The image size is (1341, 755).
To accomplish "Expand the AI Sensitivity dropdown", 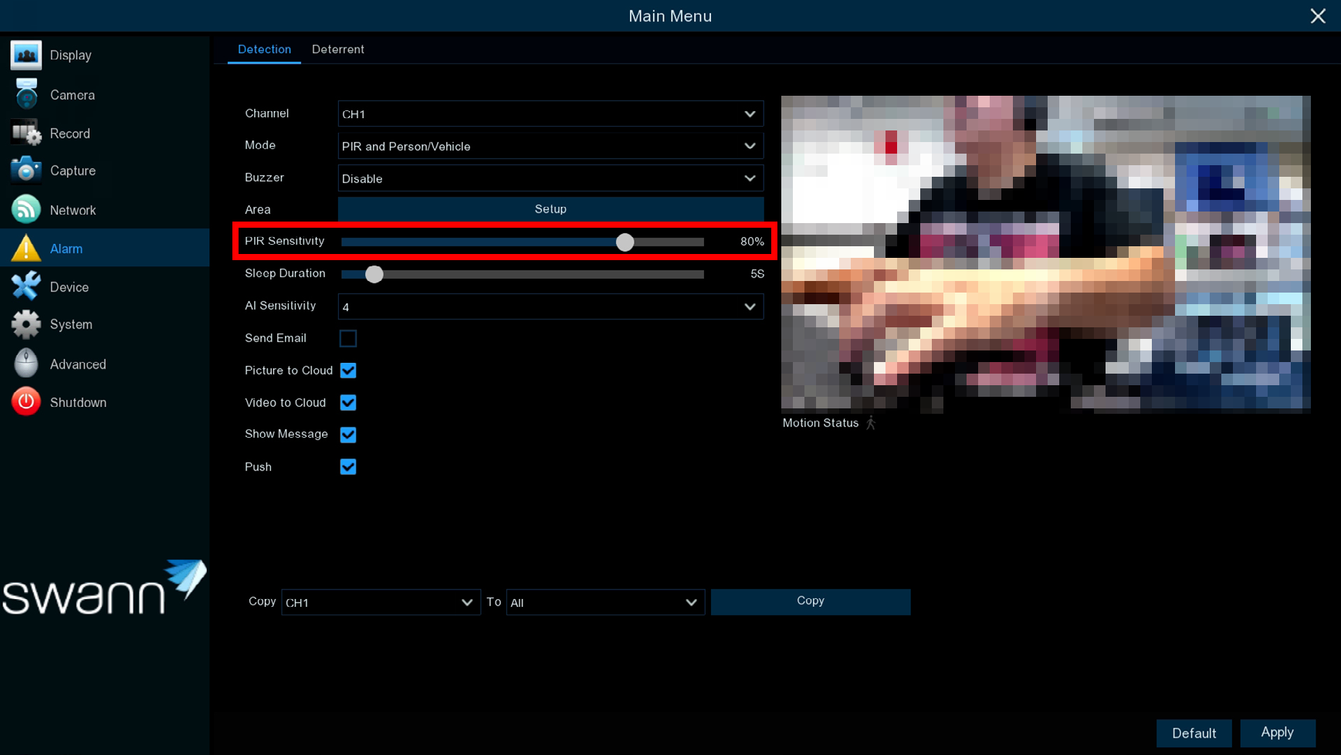I will tap(550, 307).
